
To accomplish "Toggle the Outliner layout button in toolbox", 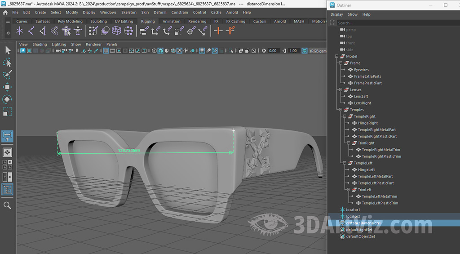I will tap(7, 189).
